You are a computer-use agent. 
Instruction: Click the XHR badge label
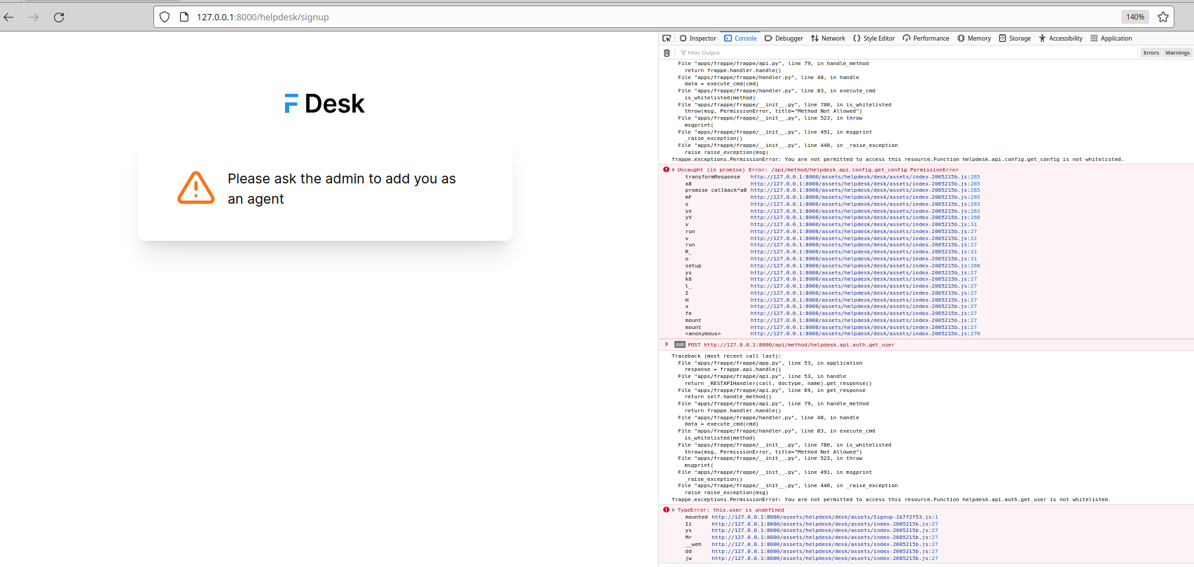679,344
